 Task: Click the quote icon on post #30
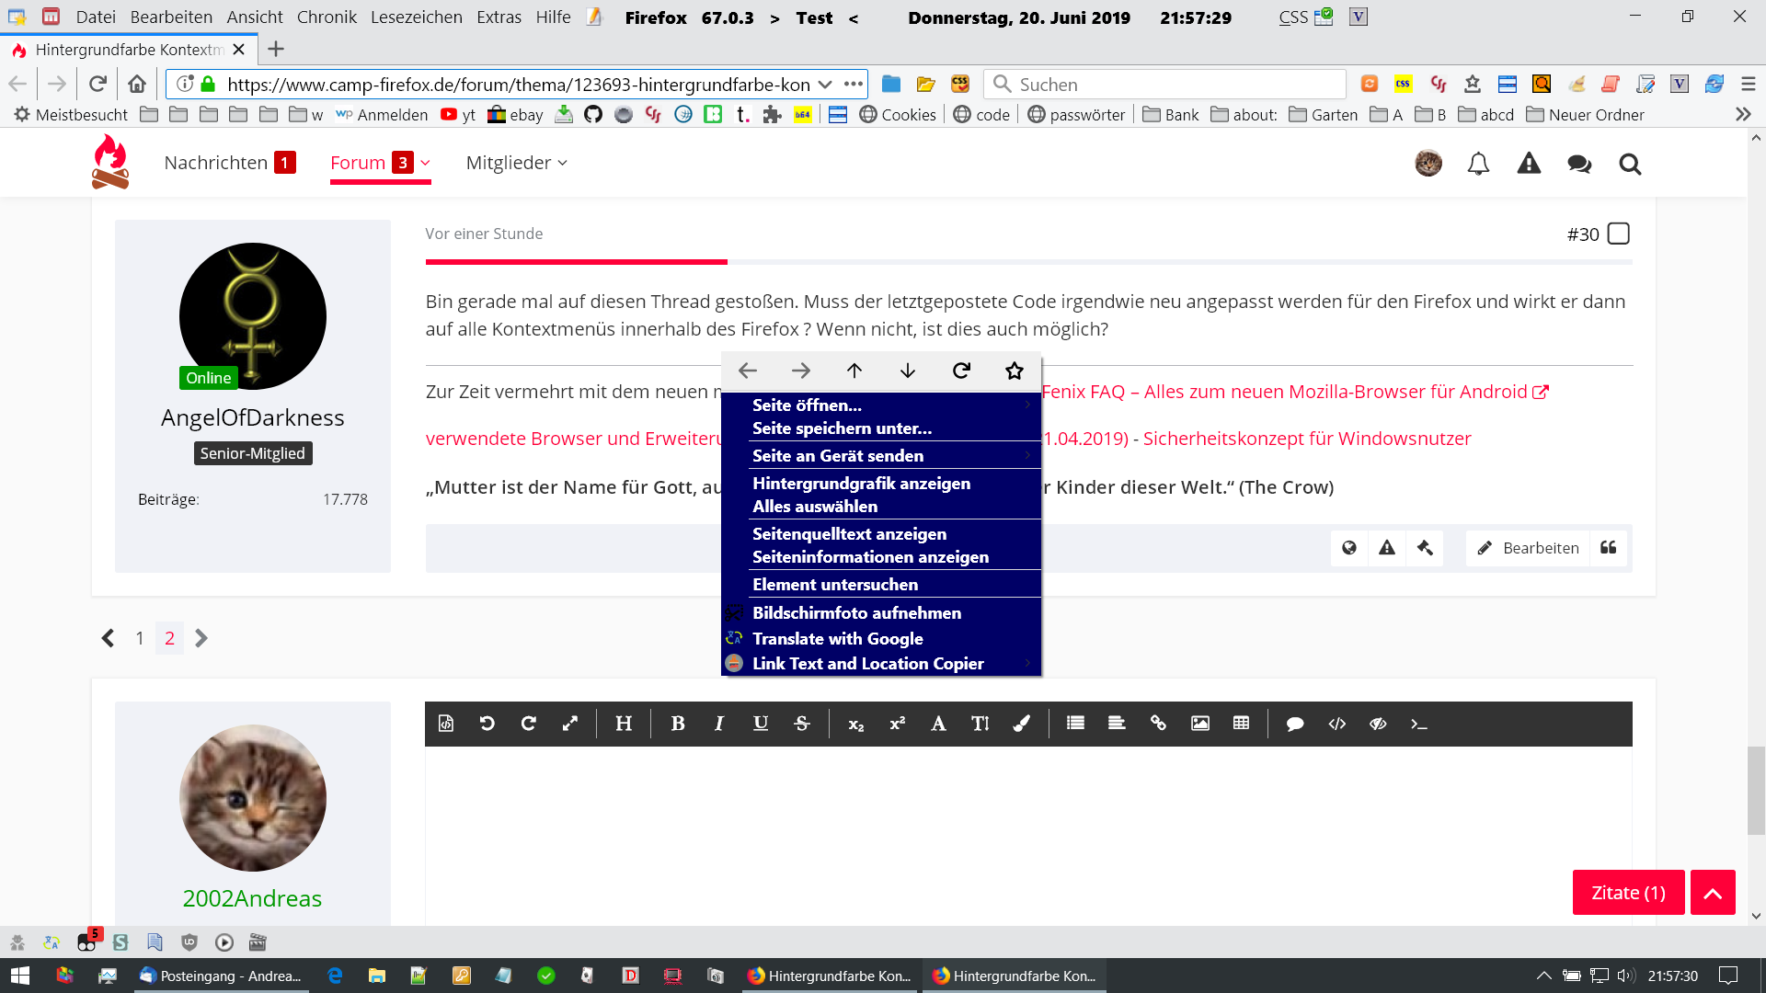[x=1608, y=548]
